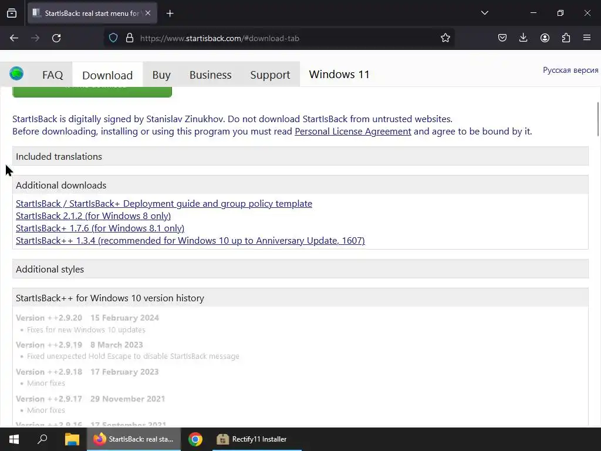
Task: Click the Firefox StartIsBack taskbar item
Action: click(134, 439)
